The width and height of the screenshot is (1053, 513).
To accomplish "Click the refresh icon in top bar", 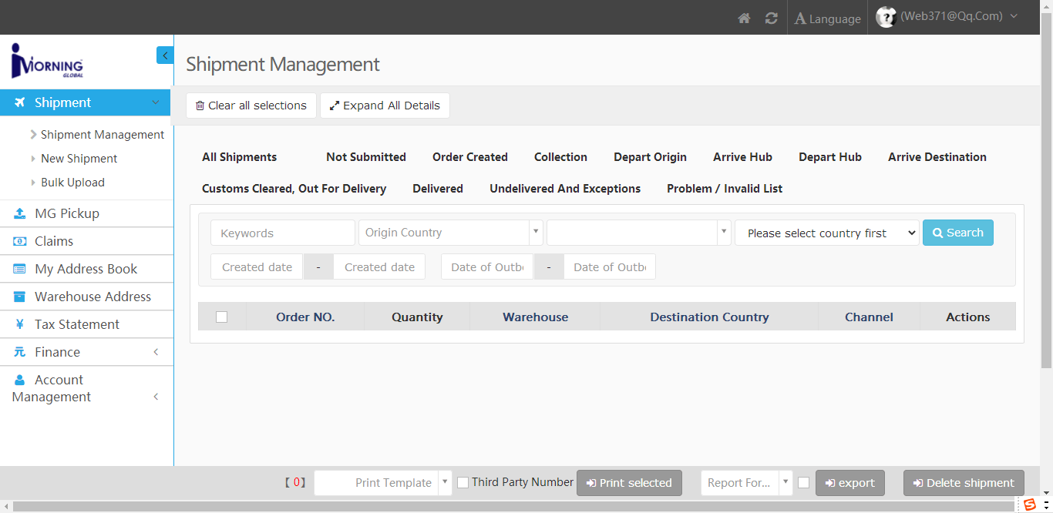I will tap(771, 18).
